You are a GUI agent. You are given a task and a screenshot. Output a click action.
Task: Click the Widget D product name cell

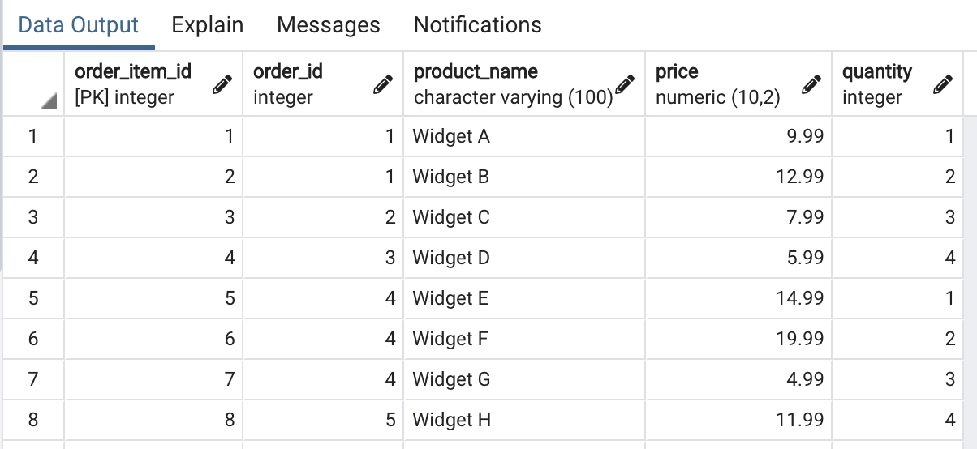pos(524,258)
